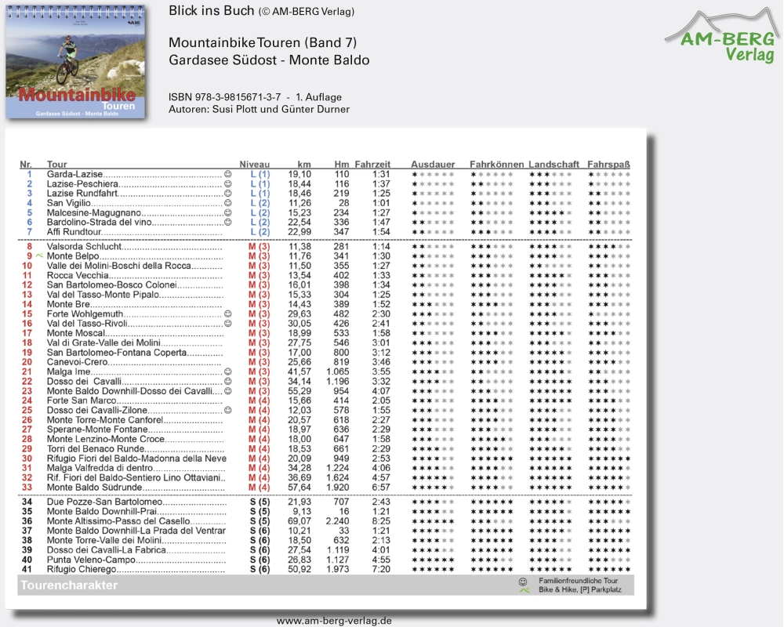The height and width of the screenshot is (627, 784).
Task: Click the green Bike & Hike legend symbol
Action: click(x=523, y=590)
